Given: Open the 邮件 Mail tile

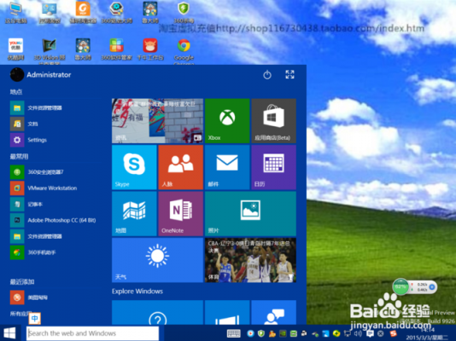Looking at the screenshot, I should coord(227,167).
